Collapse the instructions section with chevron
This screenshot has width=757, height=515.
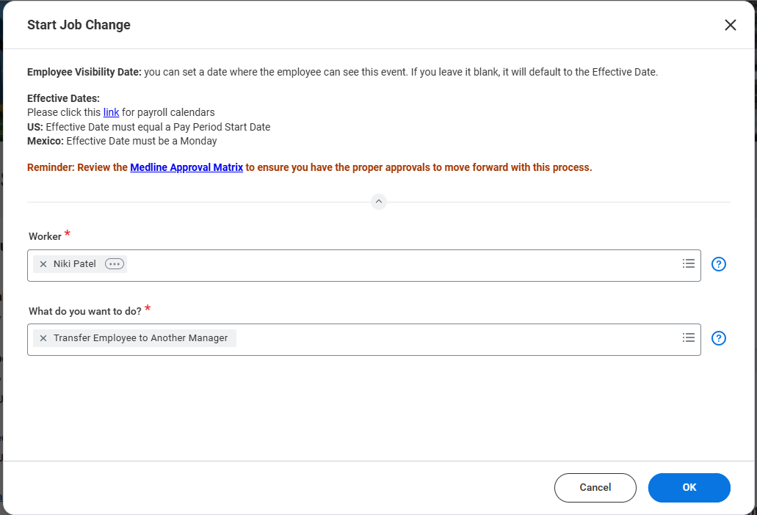pyautogui.click(x=379, y=202)
